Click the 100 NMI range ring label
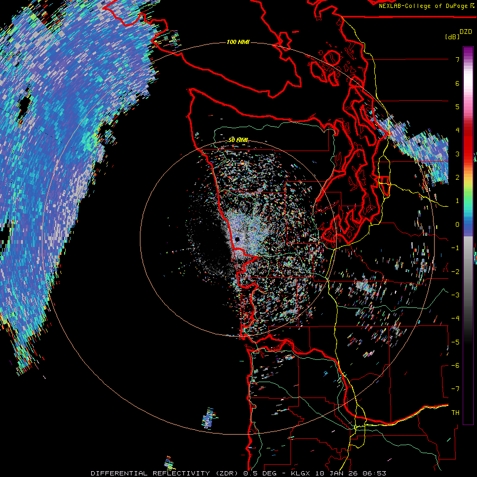Screen dimensions: 477x477 tap(238, 42)
